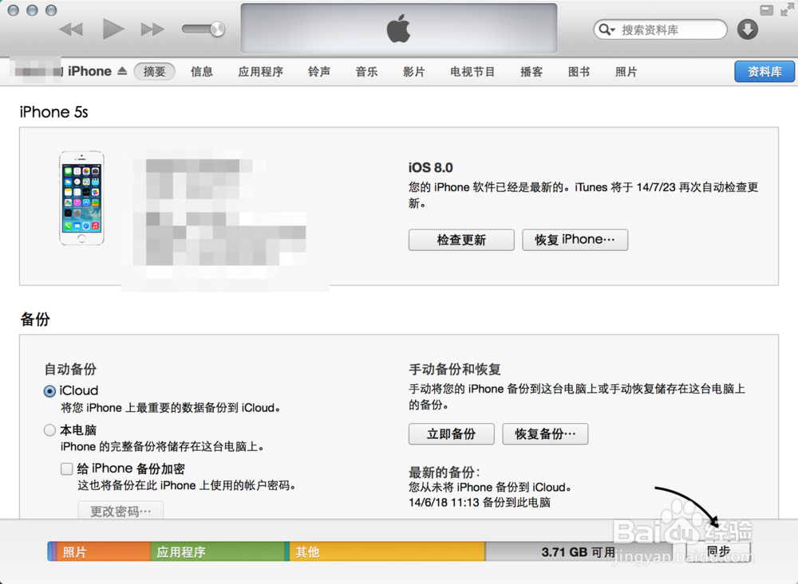Adjust the volume slider knob

point(217,29)
